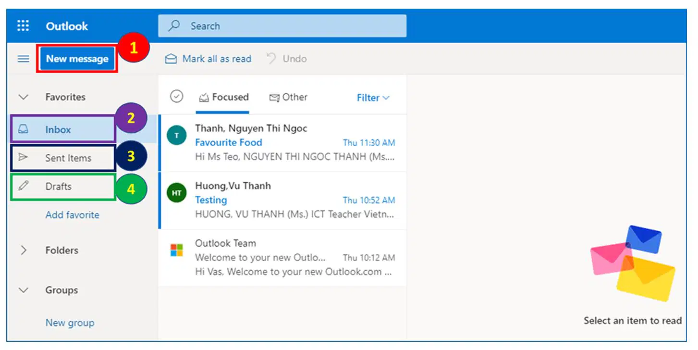This screenshot has height=350, width=698.
Task: Click the Thu 10:12 AM timestamp
Action: (369, 258)
